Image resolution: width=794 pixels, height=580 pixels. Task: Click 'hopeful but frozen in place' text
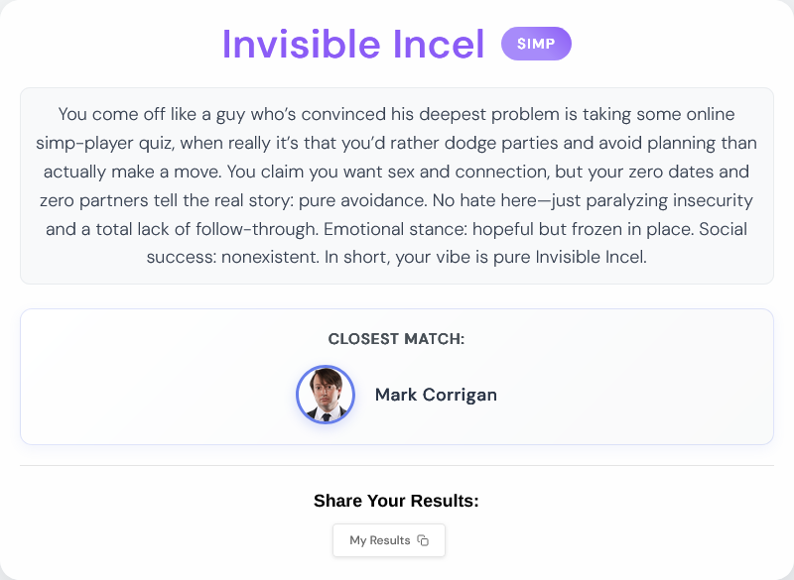tap(583, 229)
